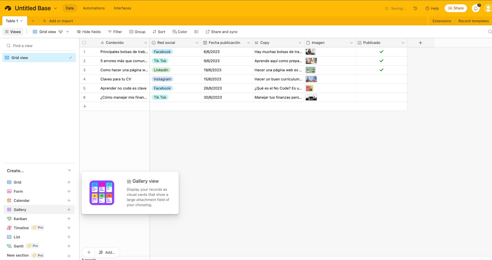Click the Share button

pos(455,8)
